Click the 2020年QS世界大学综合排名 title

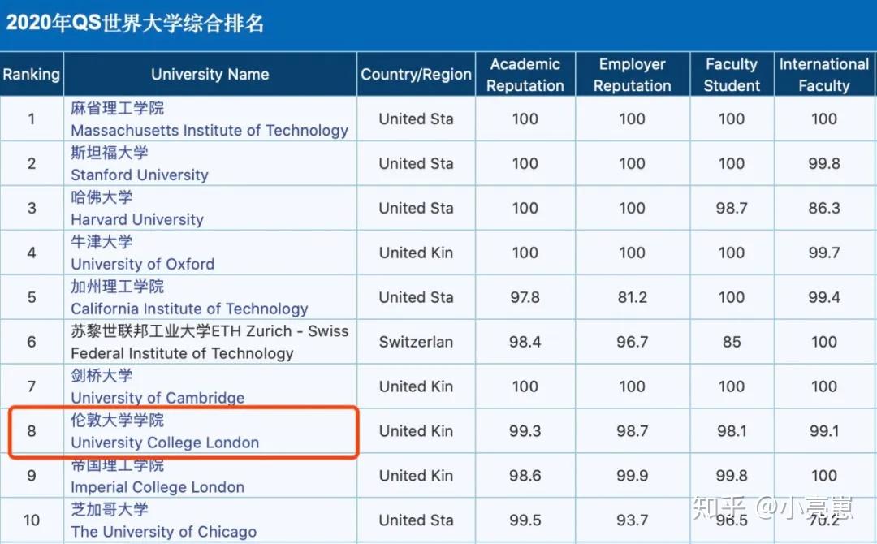pyautogui.click(x=135, y=24)
